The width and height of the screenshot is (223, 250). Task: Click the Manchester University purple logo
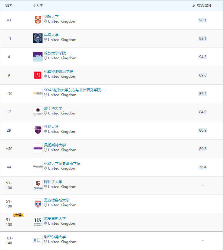[38, 148]
